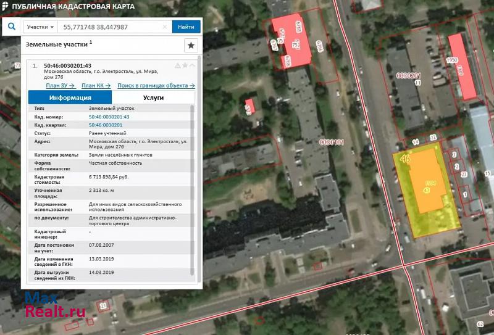494x335 pixels.
Task: Click the warning triangle icon on result
Action: [x=178, y=65]
